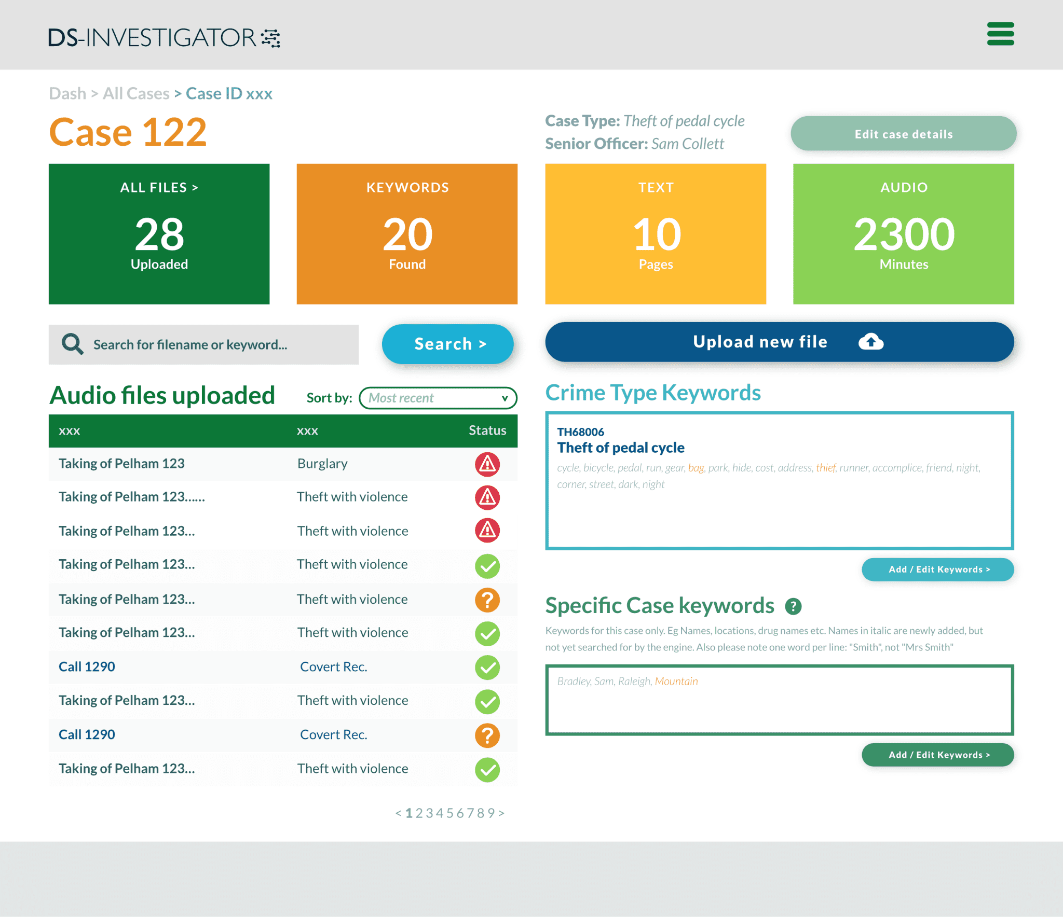Open the Keywords 20 Found tile
Image resolution: width=1063 pixels, height=917 pixels.
(407, 234)
